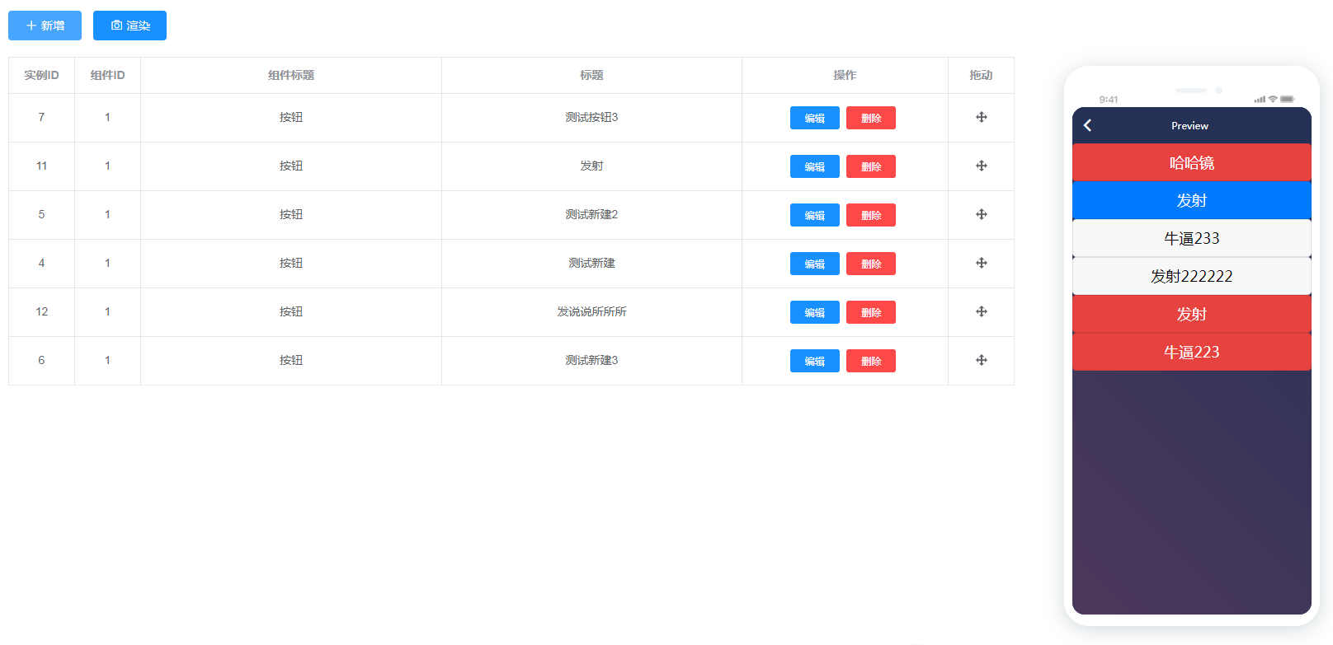Select the 发说说所所所 title cell
This screenshot has width=1333, height=645.
pyautogui.click(x=591, y=312)
